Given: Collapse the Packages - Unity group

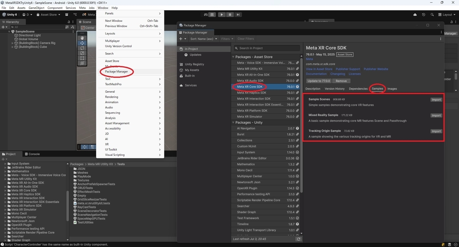Looking at the screenshot, I should (233, 123).
